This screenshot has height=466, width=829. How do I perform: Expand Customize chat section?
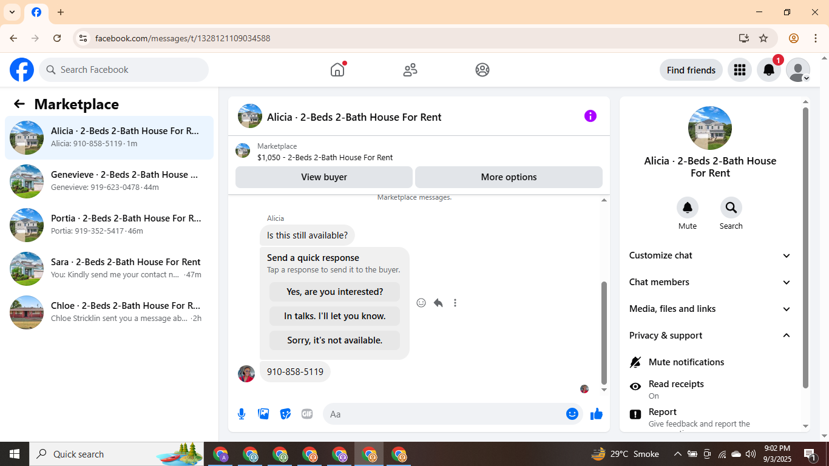(x=710, y=255)
